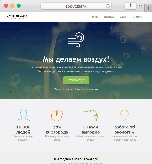Click the Бесплатная доставка text line
The height and width of the screenshot is (164, 152).
[76, 71]
